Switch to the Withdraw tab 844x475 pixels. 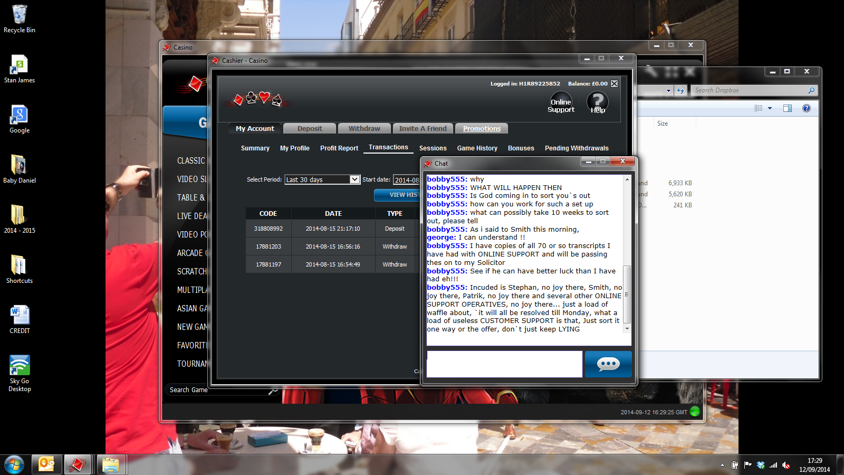364,128
